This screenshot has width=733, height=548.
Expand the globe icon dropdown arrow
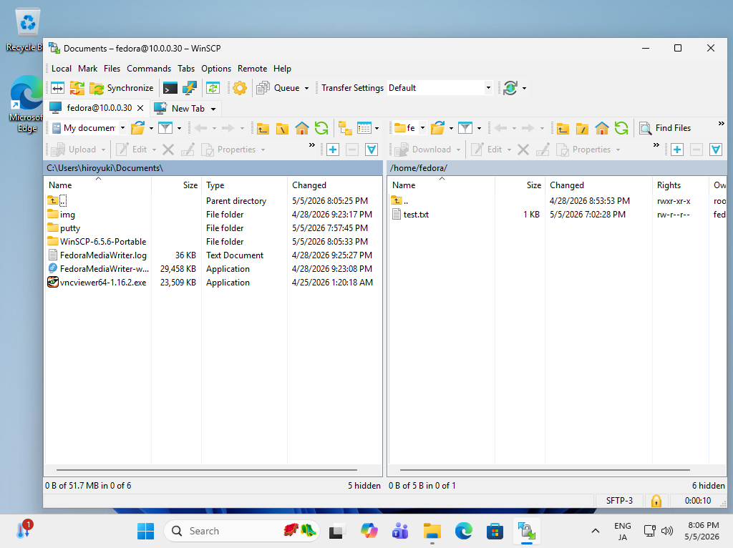pyautogui.click(x=525, y=88)
